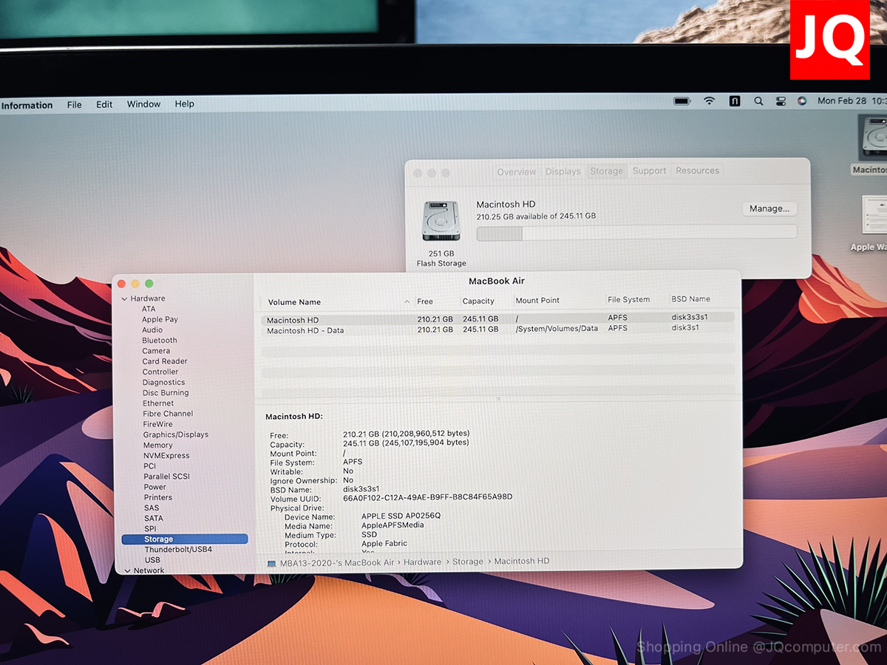This screenshot has height=665, width=887.
Task: Select Macintosh HD drive icon on desktop
Action: (874, 140)
